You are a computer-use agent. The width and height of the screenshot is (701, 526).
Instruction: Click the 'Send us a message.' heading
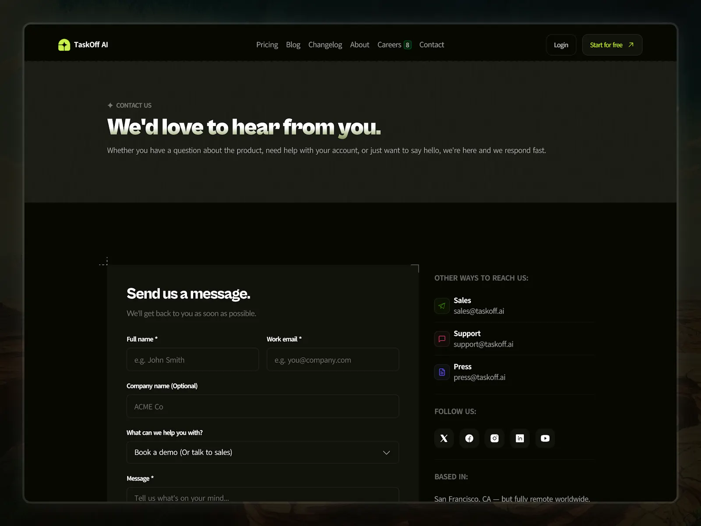pyautogui.click(x=188, y=294)
